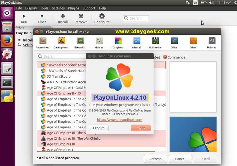Open the playonlinux.com link

(x=120, y=120)
